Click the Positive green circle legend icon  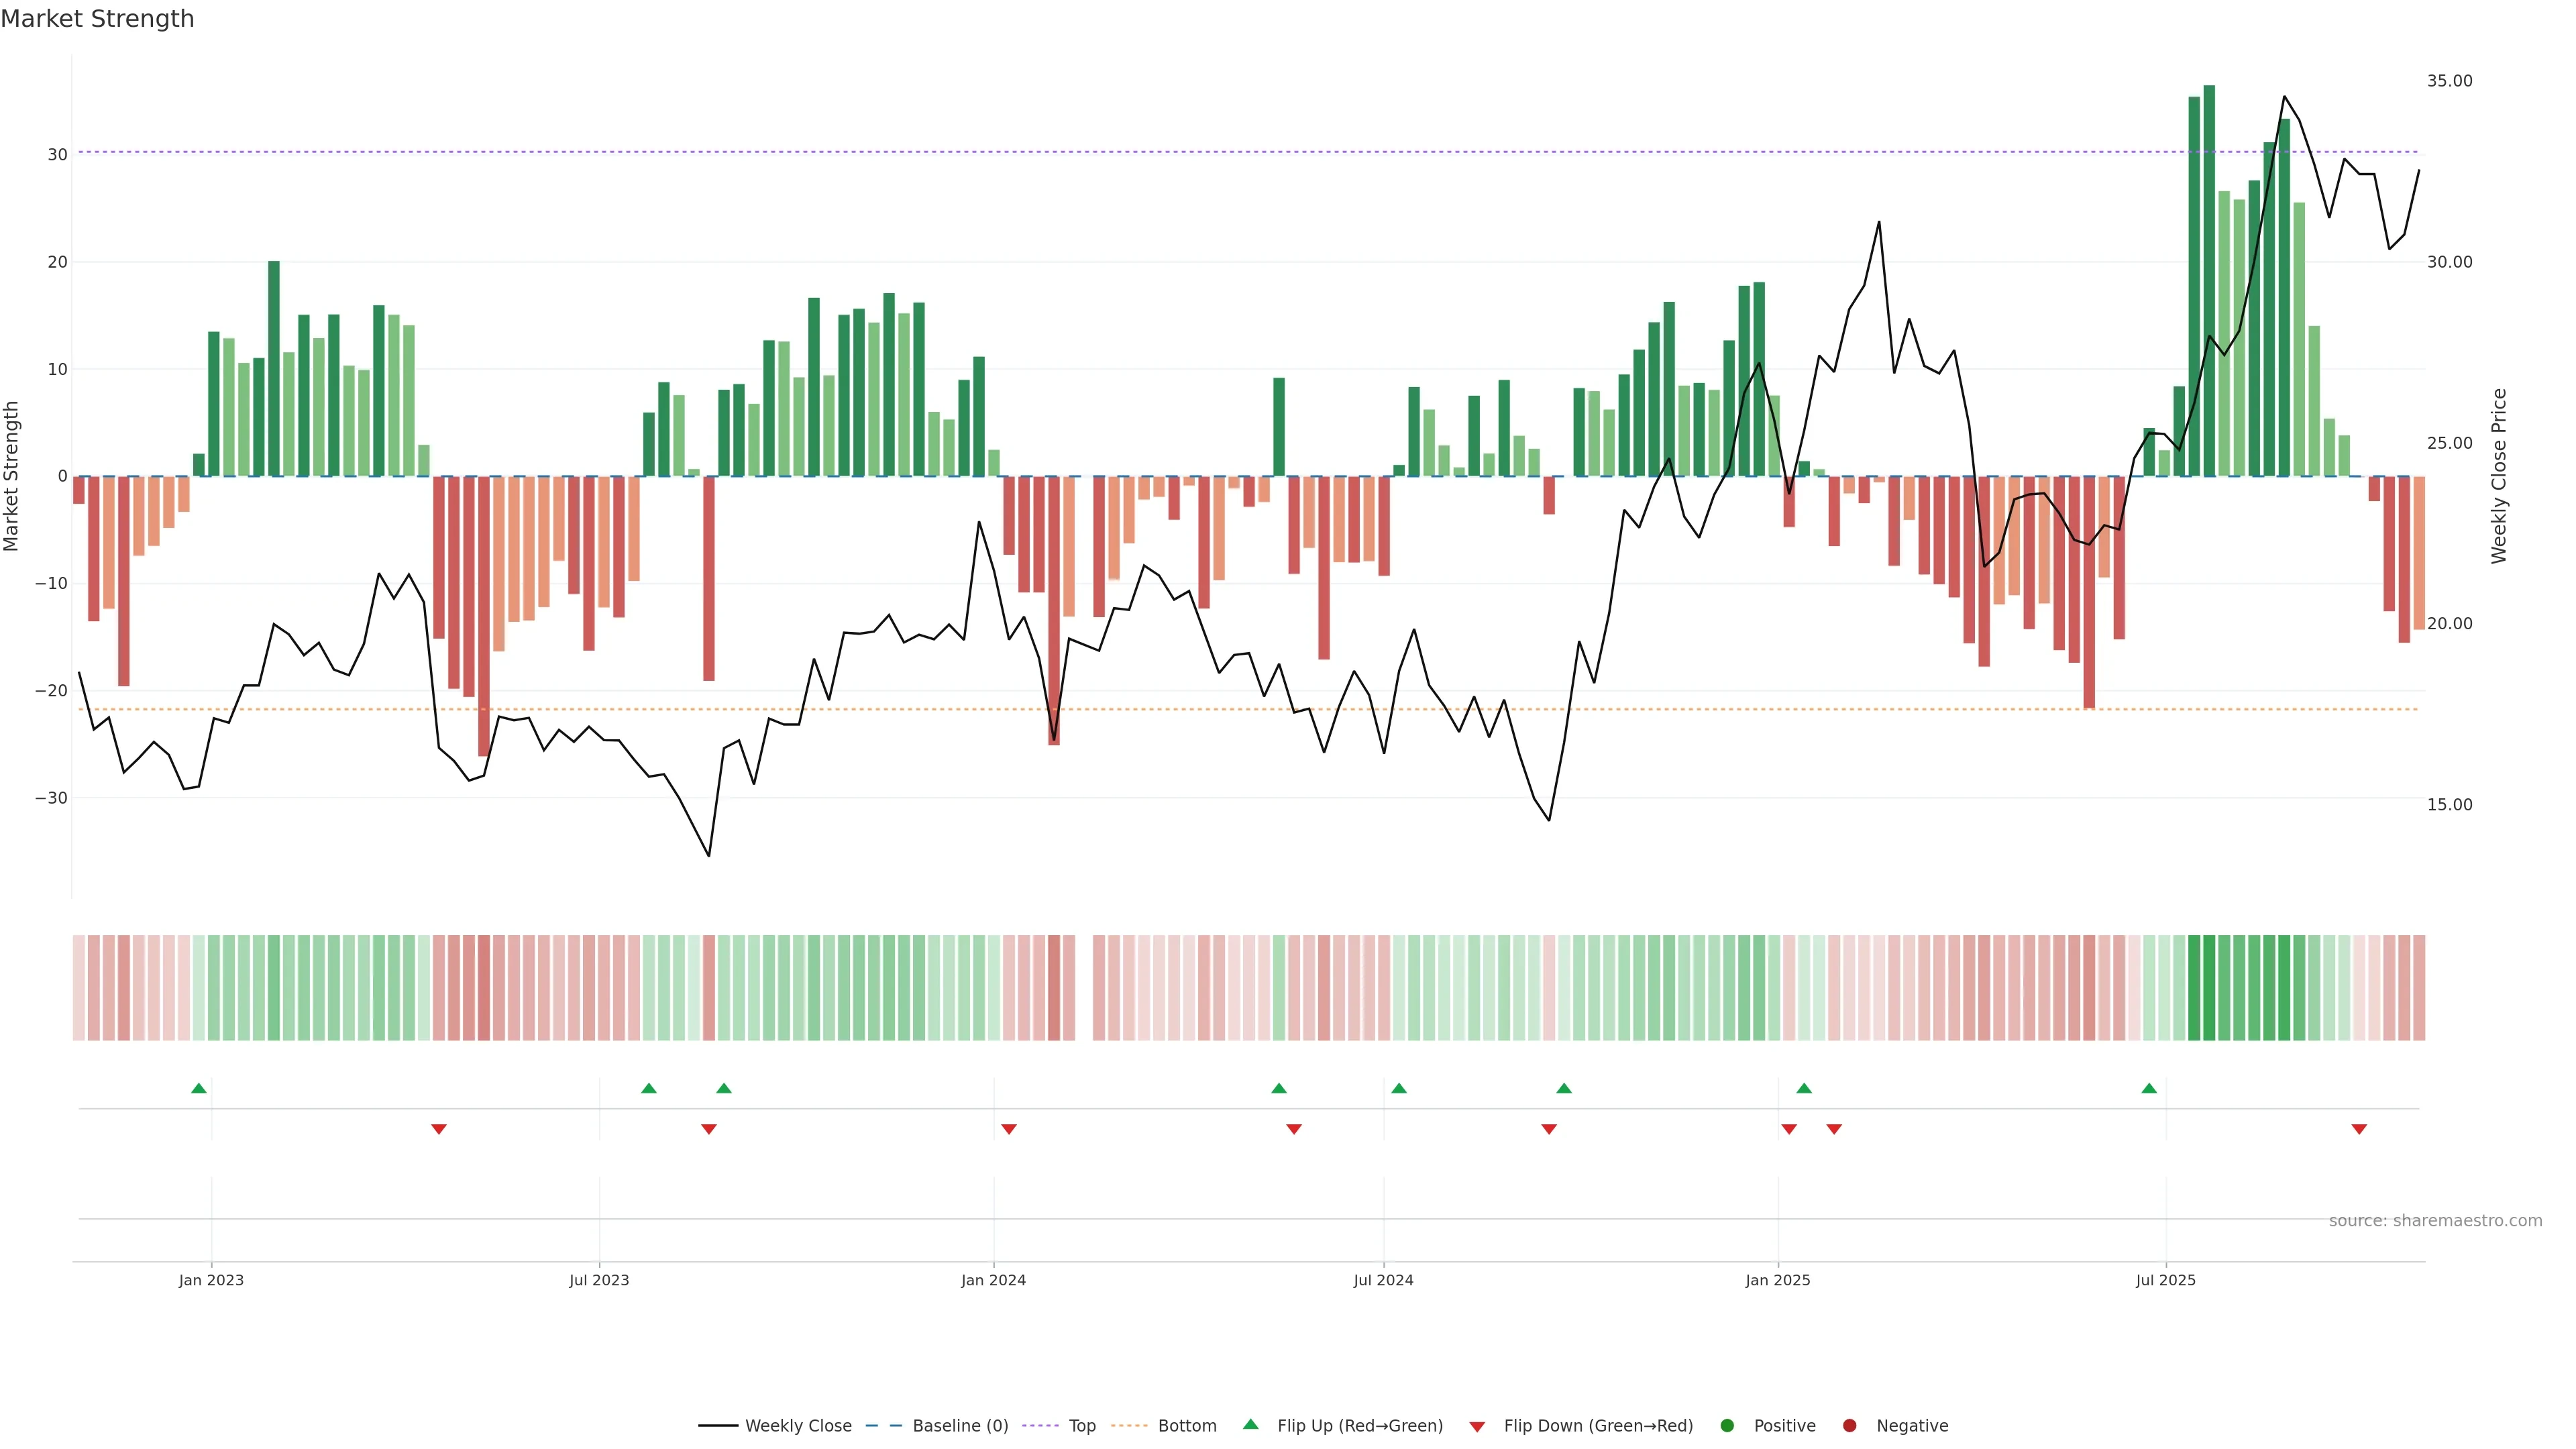pyautogui.click(x=1727, y=1425)
